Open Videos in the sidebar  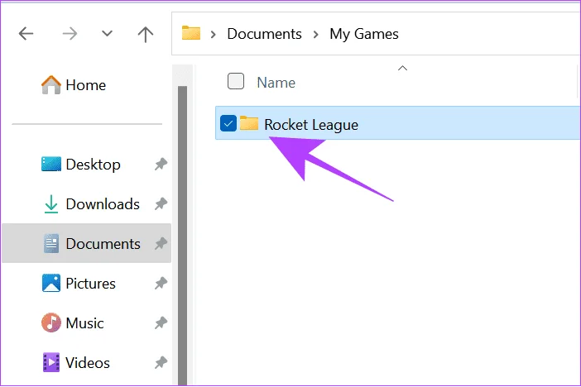tap(88, 363)
